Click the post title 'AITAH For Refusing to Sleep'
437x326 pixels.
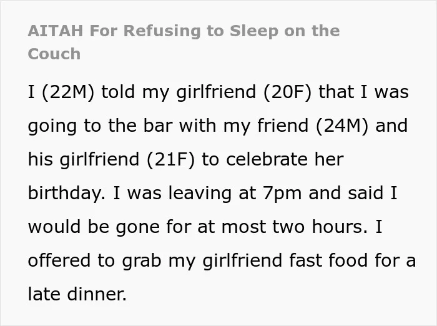click(153, 31)
